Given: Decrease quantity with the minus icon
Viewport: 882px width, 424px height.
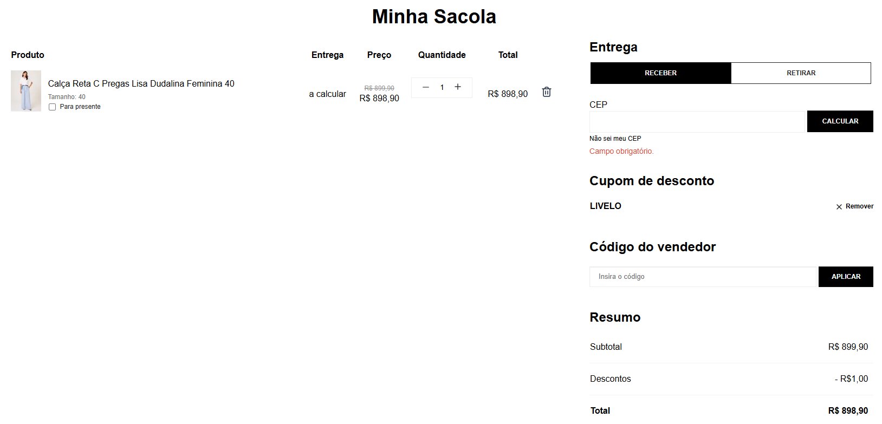Looking at the screenshot, I should click(426, 87).
